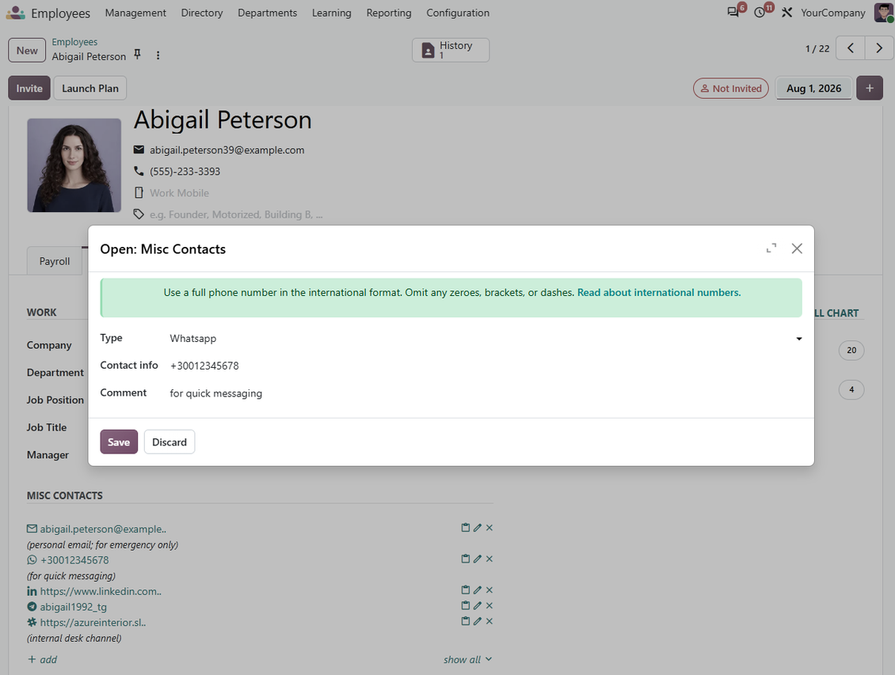Copy the abigail1992_tg Telegram contact
Screen dimensions: 895x675
coord(465,605)
